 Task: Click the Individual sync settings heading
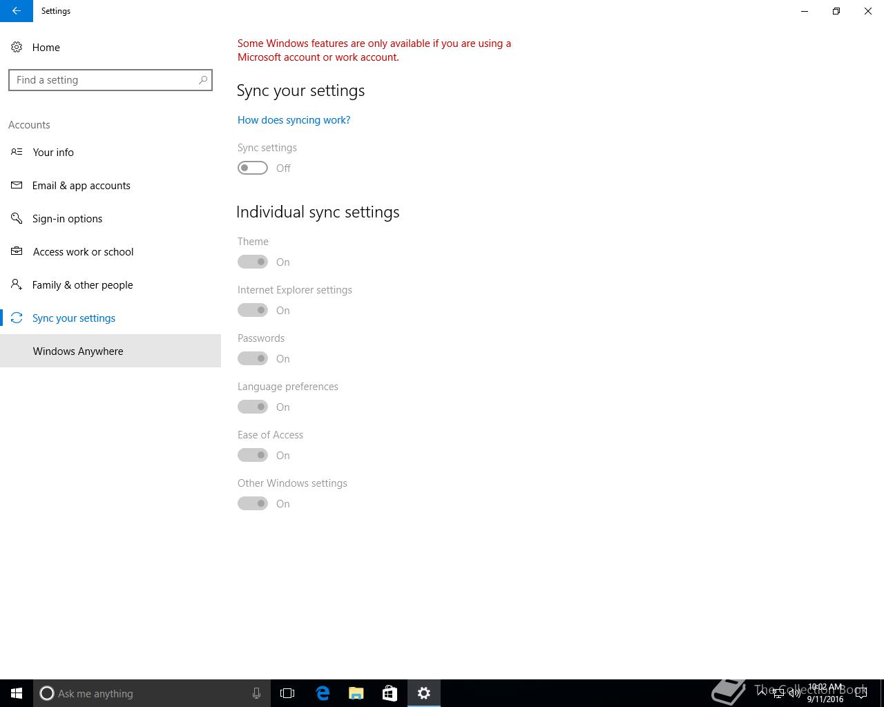318,212
